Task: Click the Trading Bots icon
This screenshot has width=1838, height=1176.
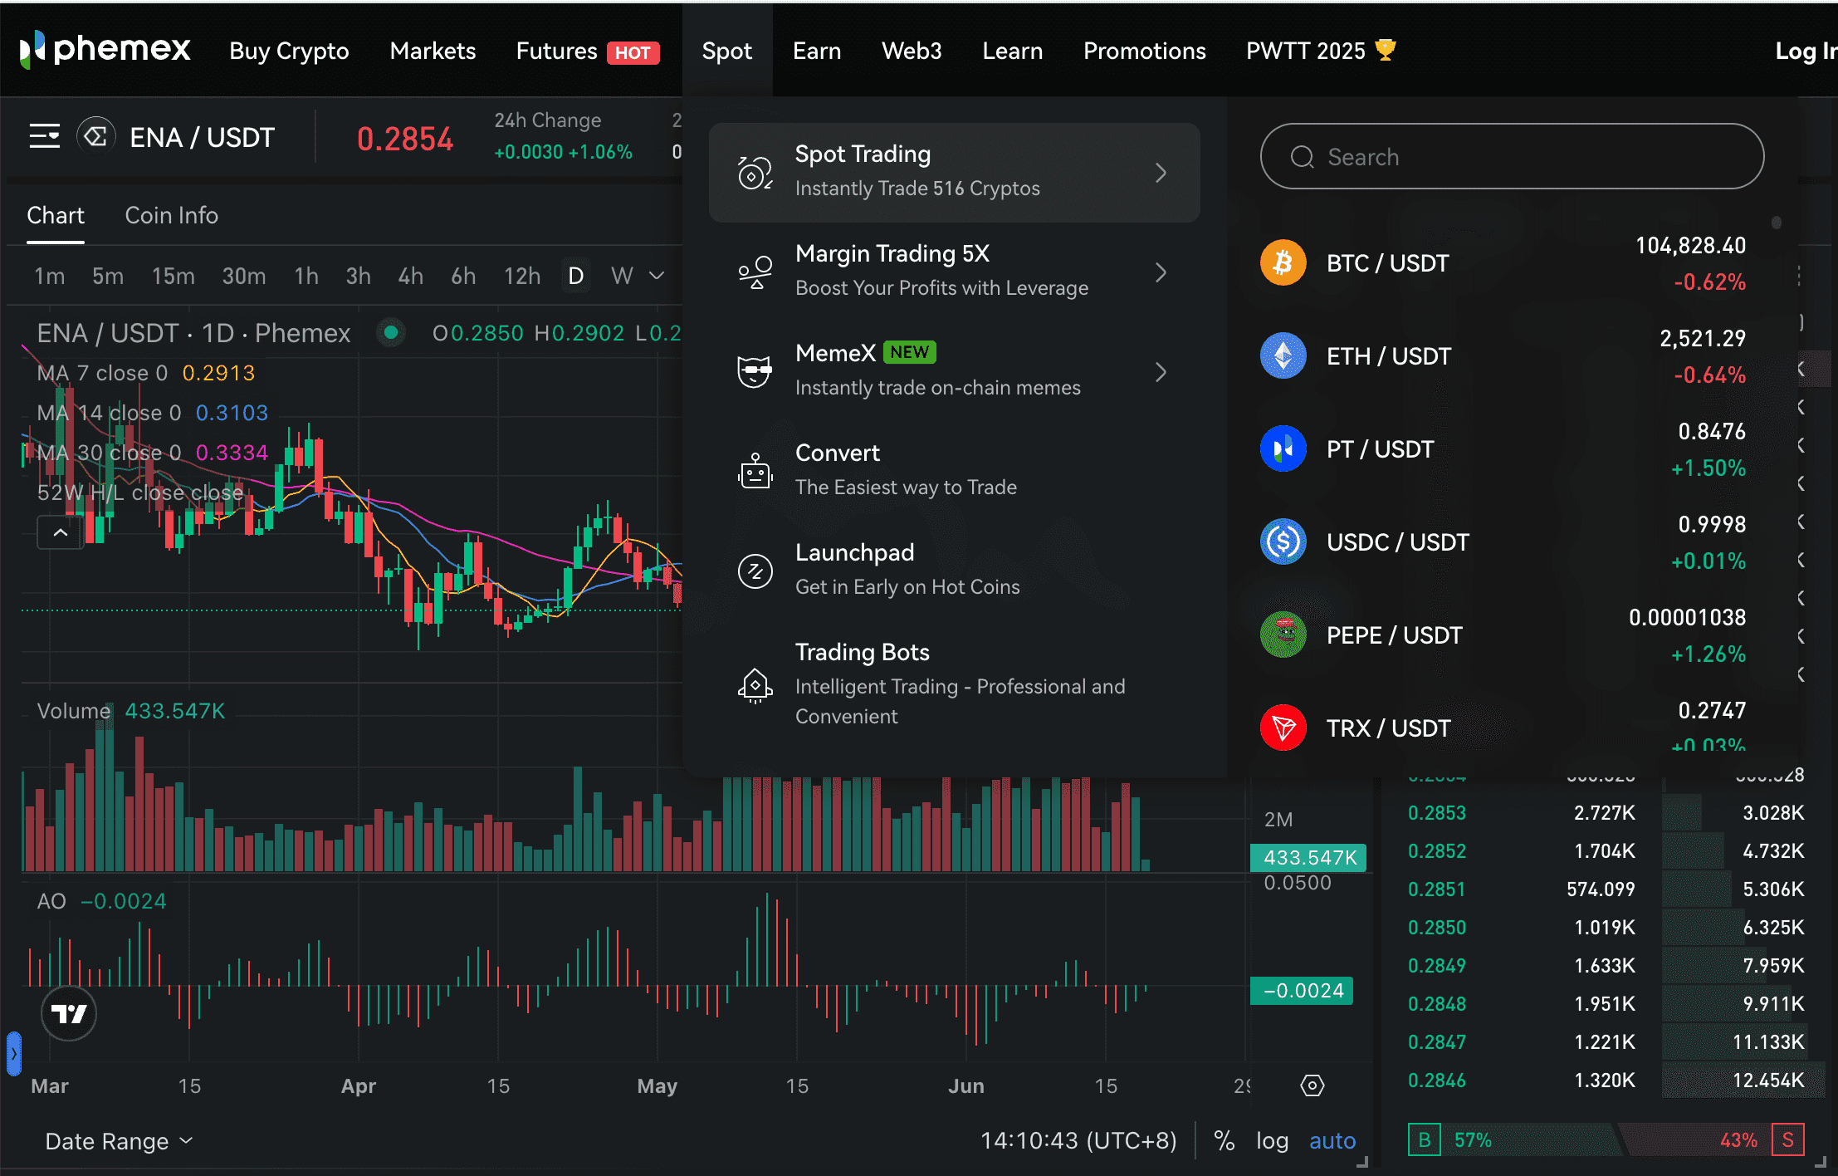Action: [x=755, y=685]
